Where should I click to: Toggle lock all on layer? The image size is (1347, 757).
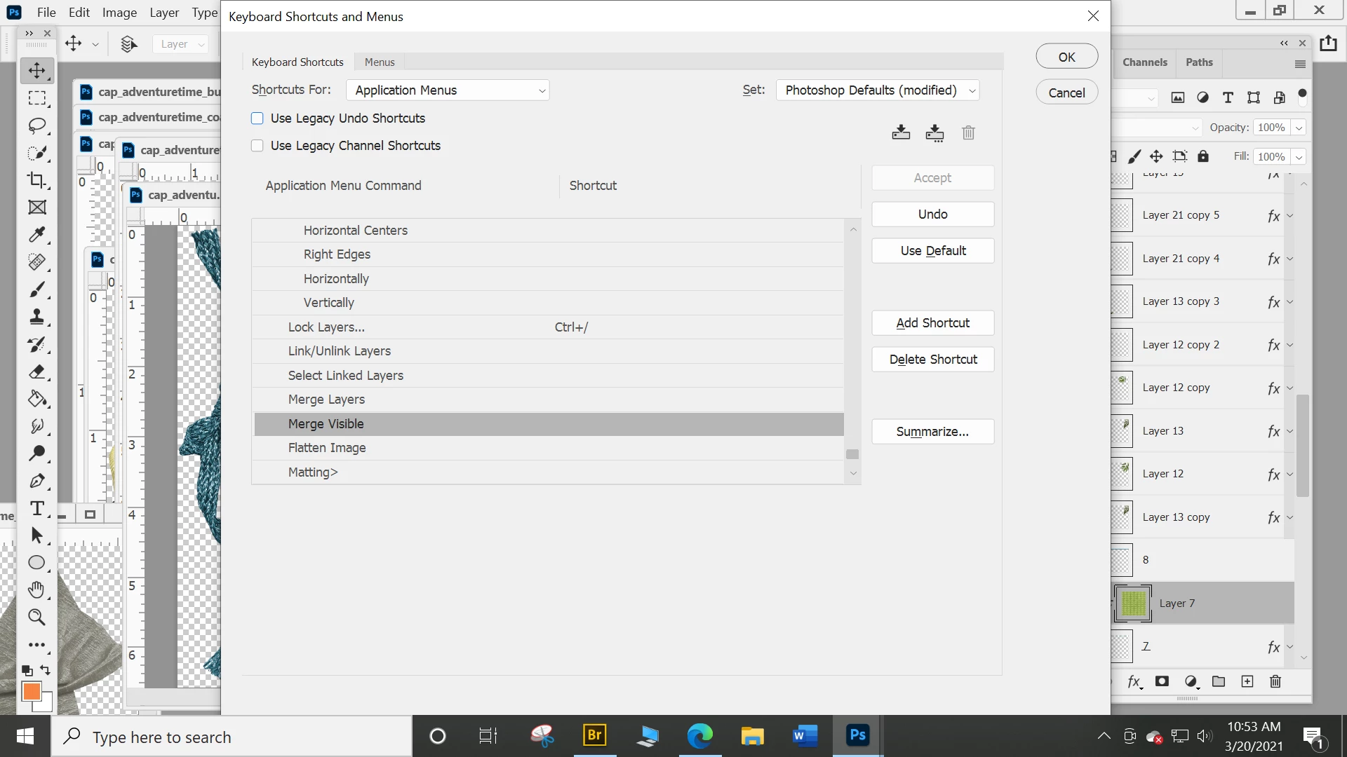tap(1203, 156)
